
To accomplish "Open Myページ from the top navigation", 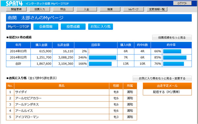I will (x=133, y=9).
